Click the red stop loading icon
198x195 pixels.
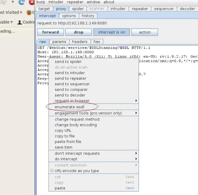32,2
